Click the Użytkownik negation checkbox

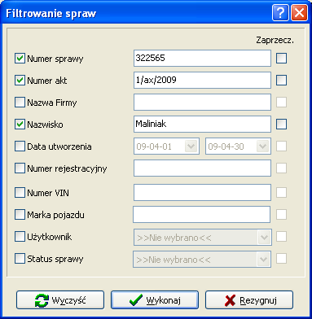tap(281, 236)
